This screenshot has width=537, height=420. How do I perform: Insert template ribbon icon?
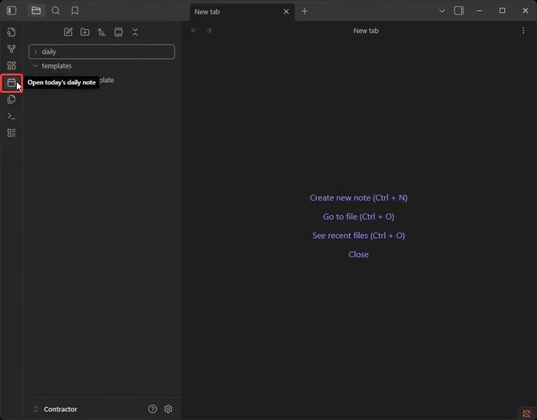[x=12, y=99]
